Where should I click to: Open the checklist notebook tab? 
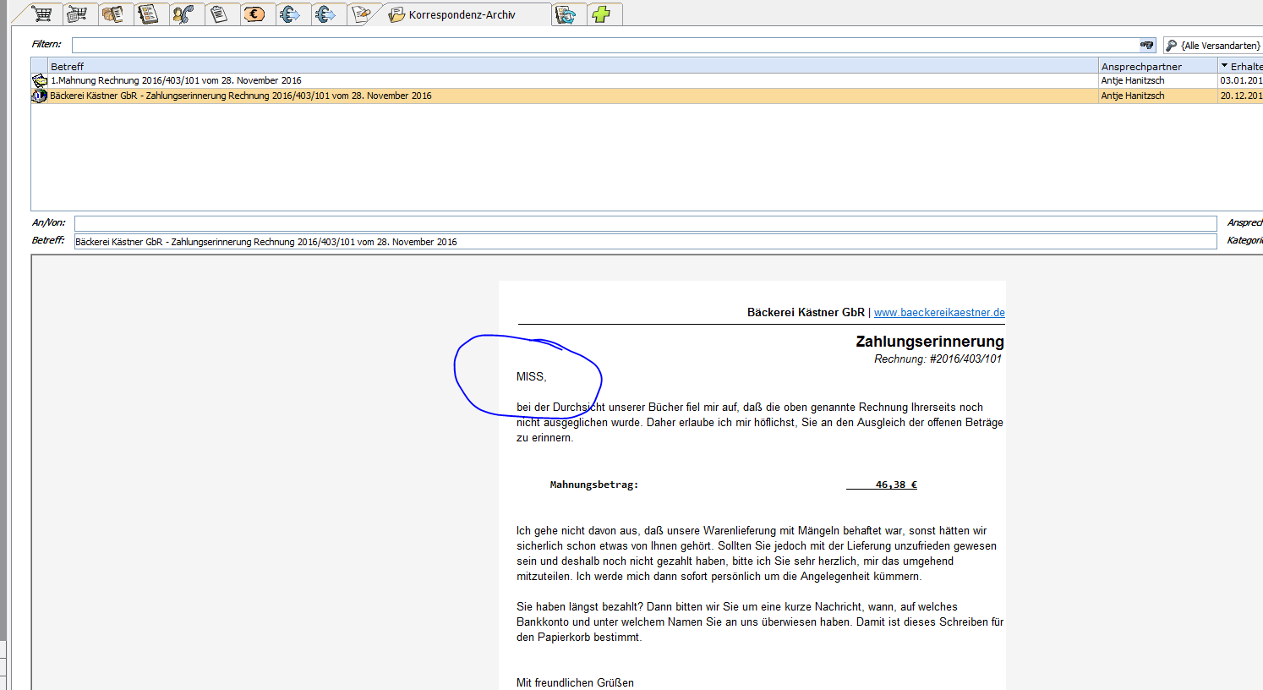tap(148, 14)
